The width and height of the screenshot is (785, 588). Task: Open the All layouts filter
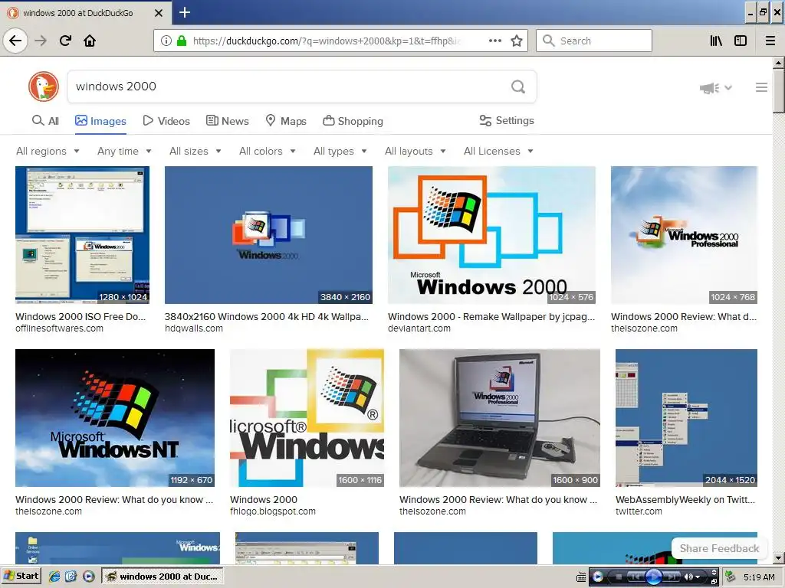click(415, 151)
